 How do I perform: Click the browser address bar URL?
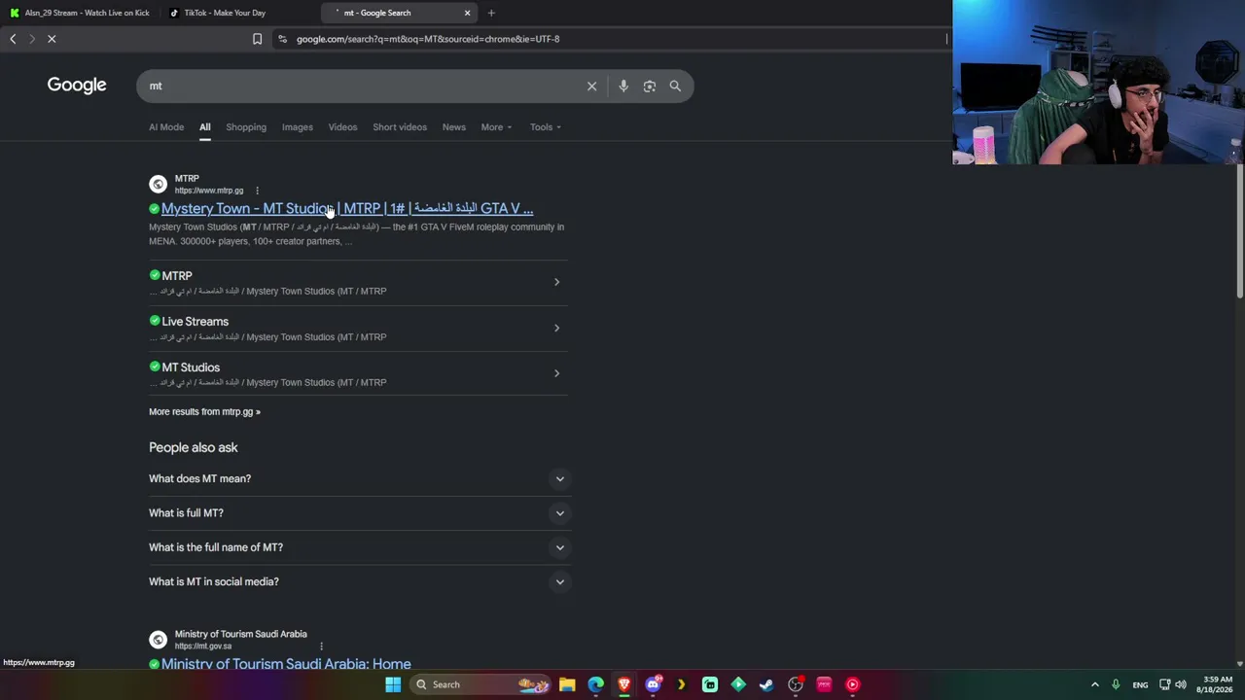(x=428, y=39)
